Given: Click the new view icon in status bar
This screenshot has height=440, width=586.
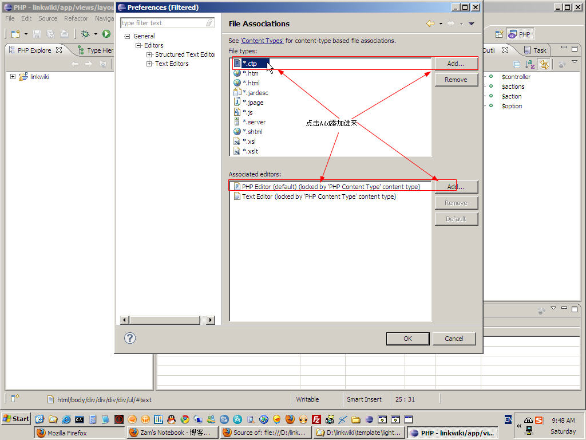Looking at the screenshot, I should click(x=15, y=399).
